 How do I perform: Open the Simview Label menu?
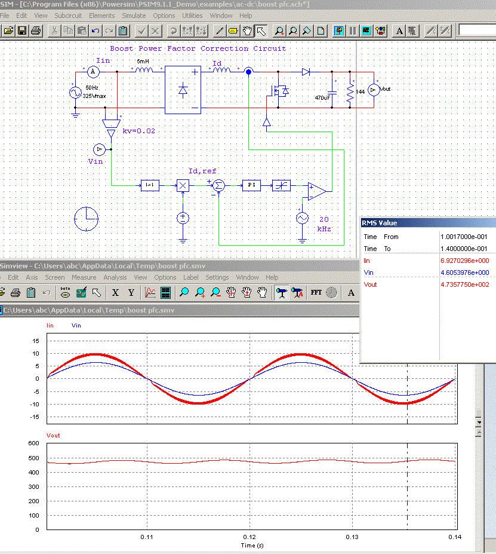tap(191, 277)
